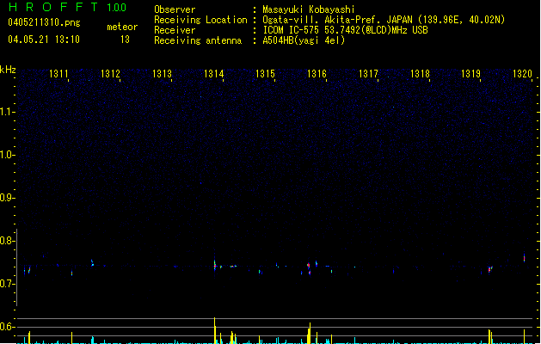The width and height of the screenshot is (541, 344).
Task: Click the HROFFT program title text
Action: [52, 7]
